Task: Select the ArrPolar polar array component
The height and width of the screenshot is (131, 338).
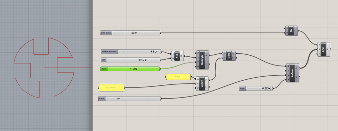Action: 292,73
